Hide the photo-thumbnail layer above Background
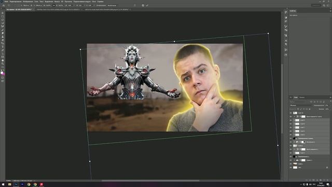 (290, 164)
